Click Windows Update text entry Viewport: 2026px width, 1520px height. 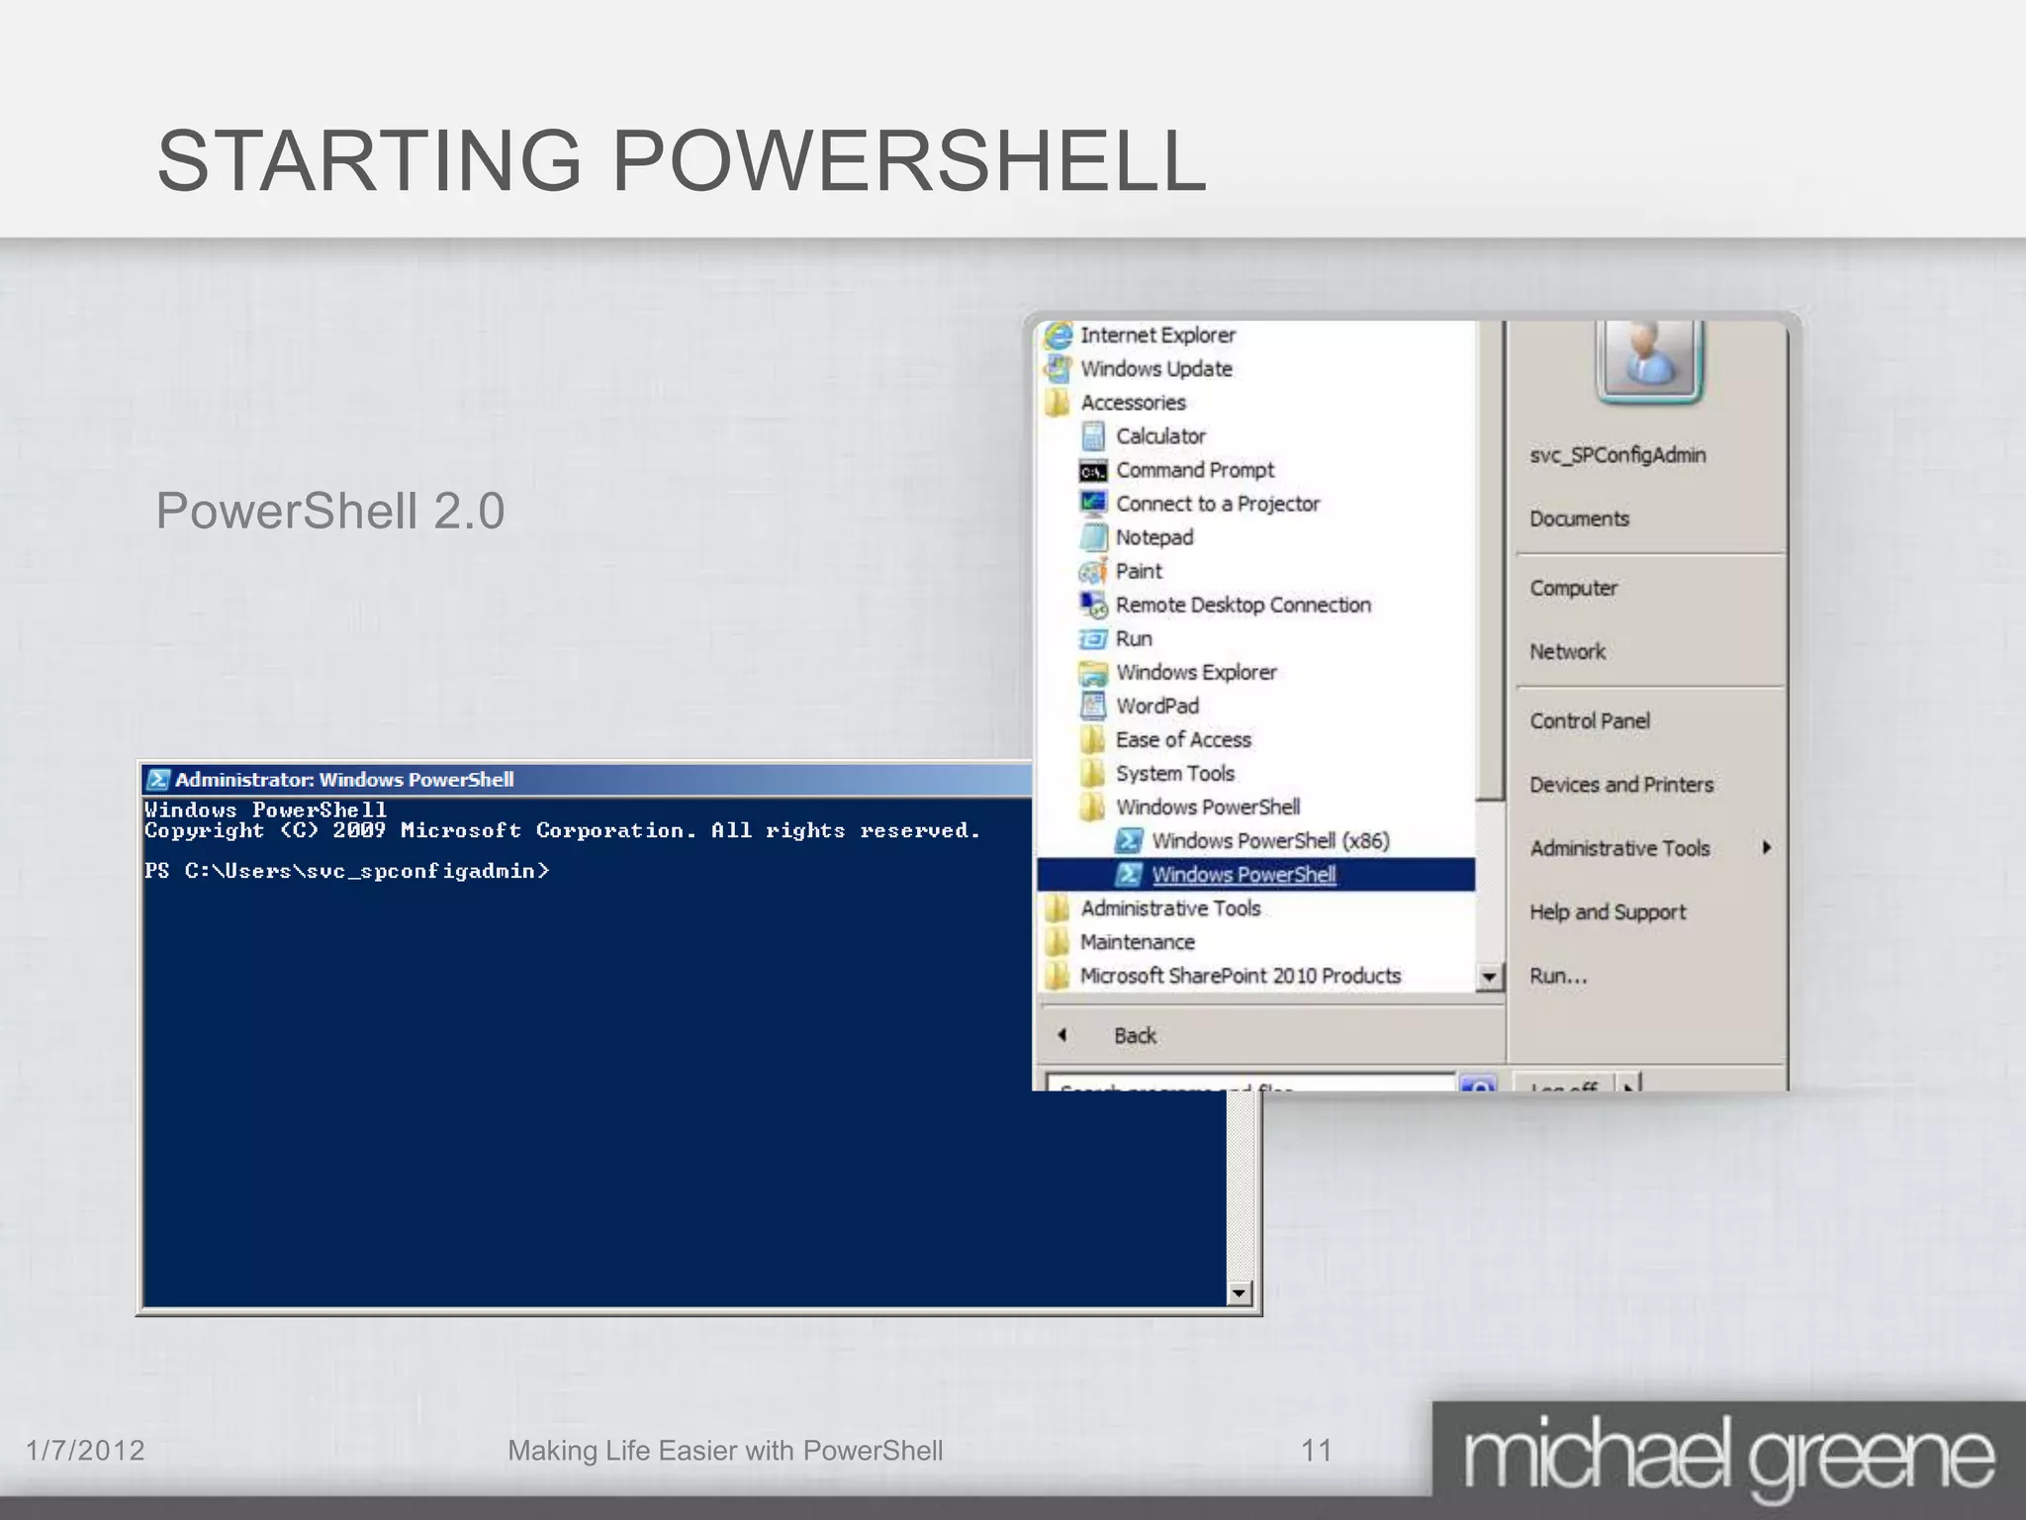(1156, 369)
